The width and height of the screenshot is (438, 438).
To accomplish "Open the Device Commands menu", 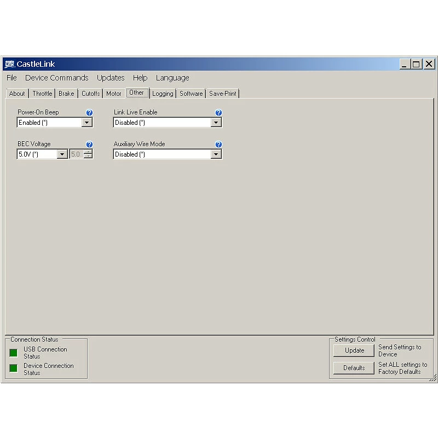I will click(56, 78).
